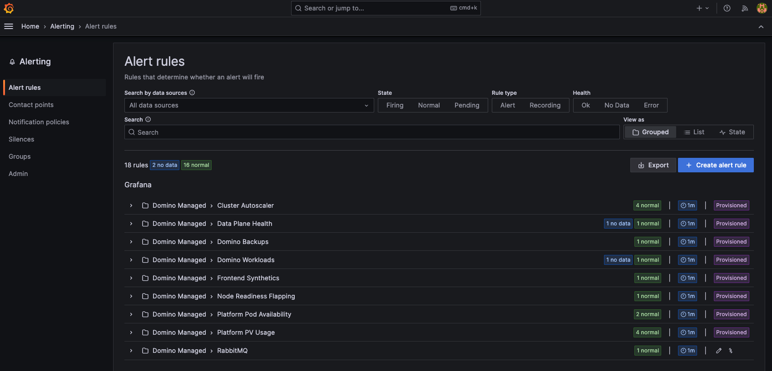Filter rules by Firing state
772x371 pixels.
tap(395, 105)
